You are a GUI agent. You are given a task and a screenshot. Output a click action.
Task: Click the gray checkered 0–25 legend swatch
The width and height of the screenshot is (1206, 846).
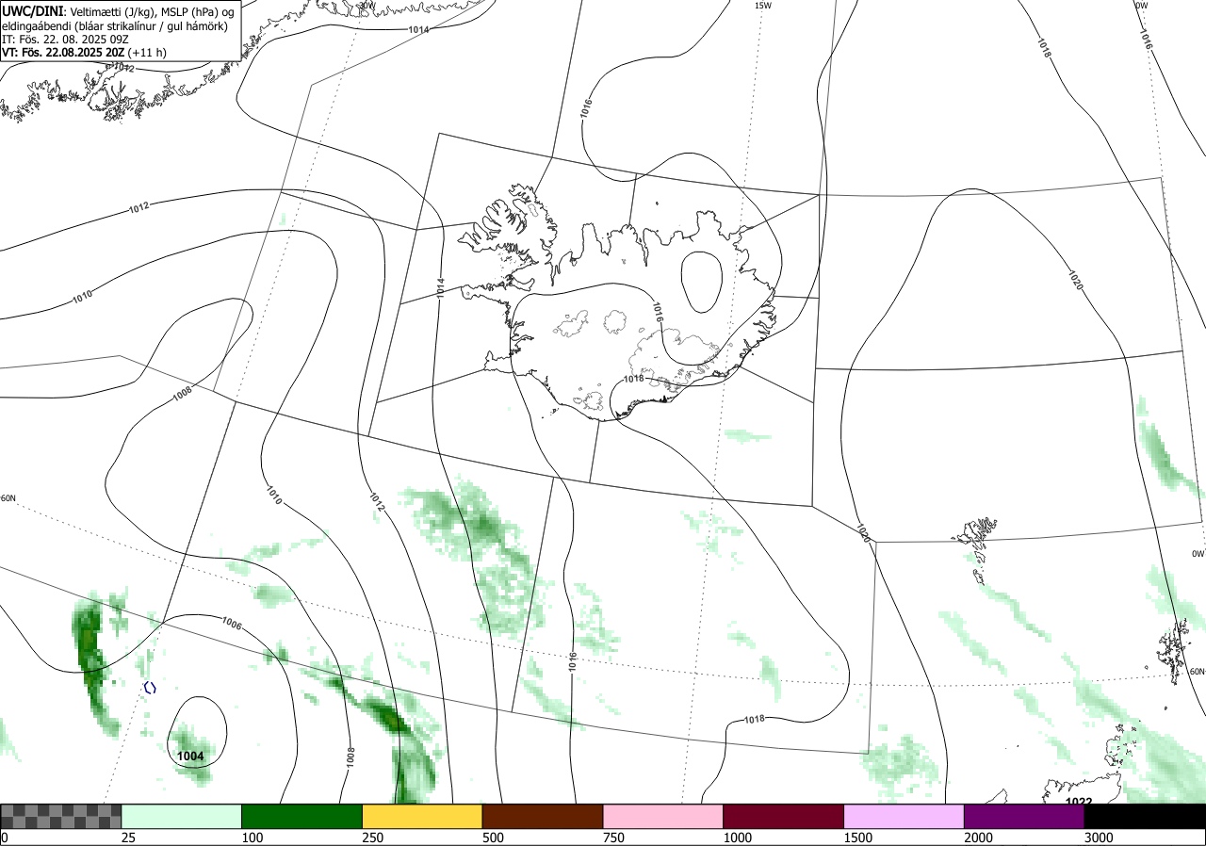pyautogui.click(x=61, y=816)
